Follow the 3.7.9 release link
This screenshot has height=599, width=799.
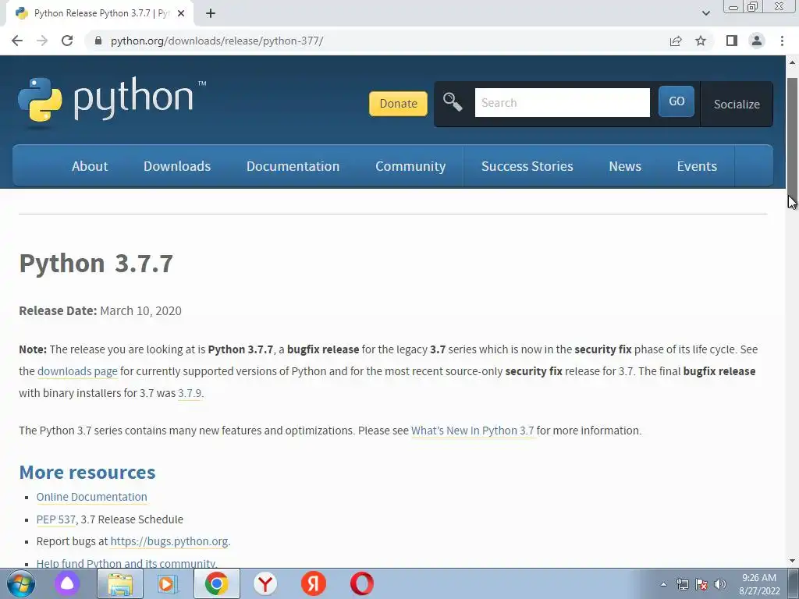coord(190,393)
